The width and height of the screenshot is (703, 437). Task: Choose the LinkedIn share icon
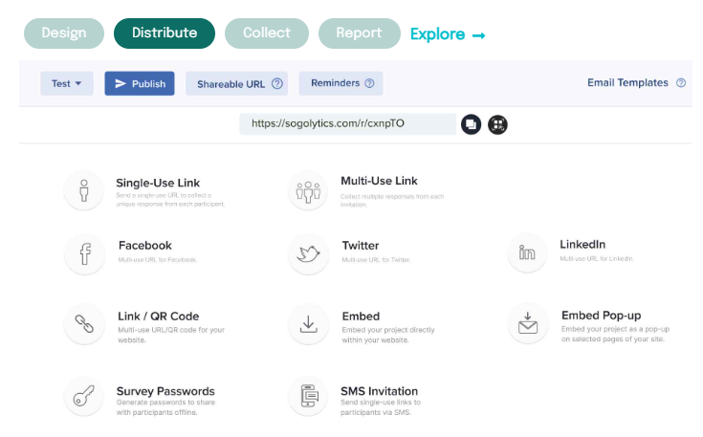click(527, 252)
